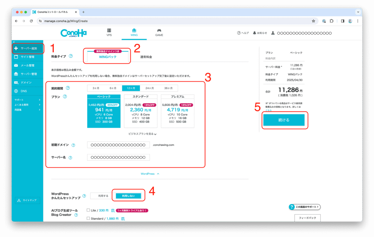Collapse the sidebar with the top chevron
The image size is (374, 237).
pos(14,42)
